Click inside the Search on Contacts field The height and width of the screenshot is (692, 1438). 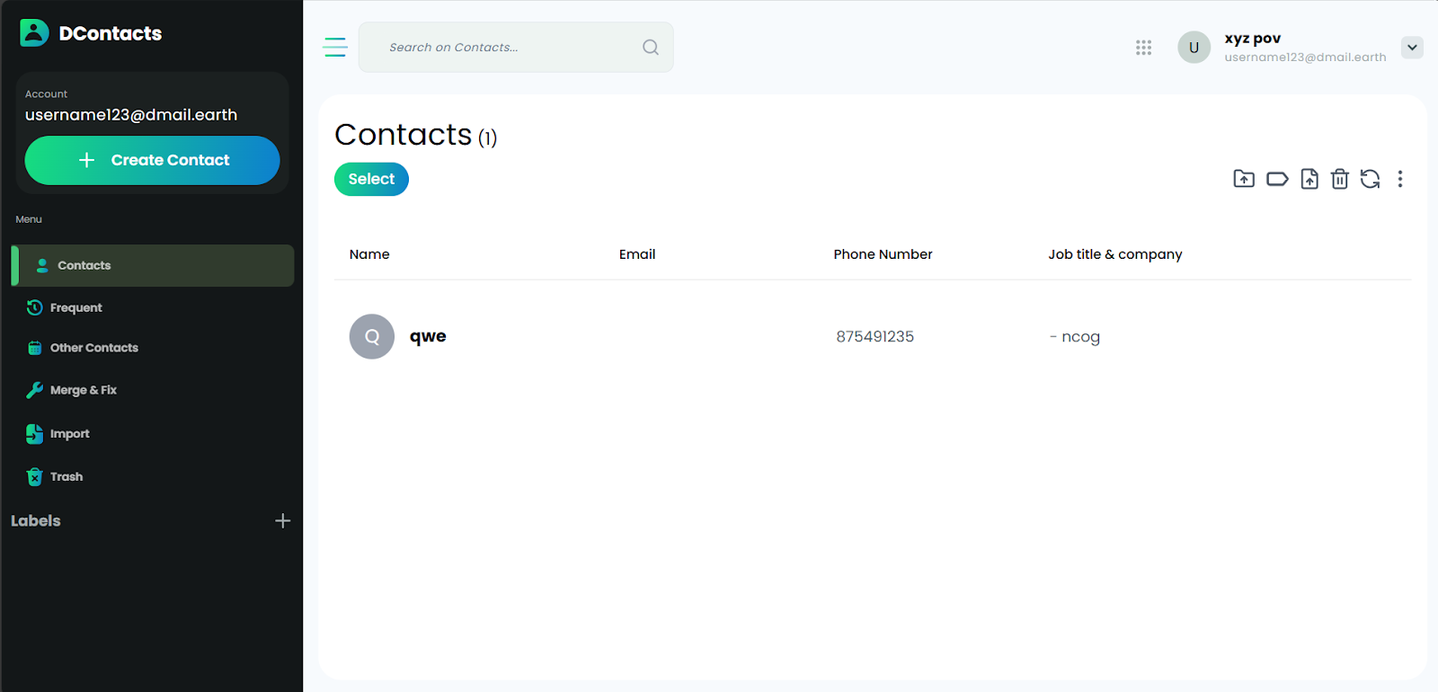[494, 47]
